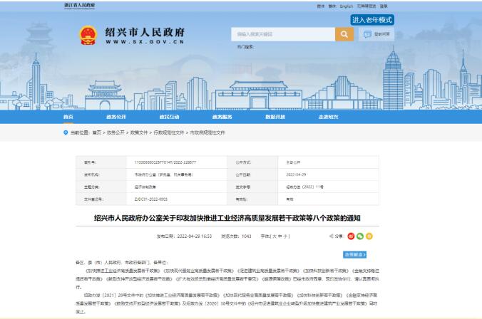
Task: Click the location pin breadcrumb icon
Action: pos(66,132)
